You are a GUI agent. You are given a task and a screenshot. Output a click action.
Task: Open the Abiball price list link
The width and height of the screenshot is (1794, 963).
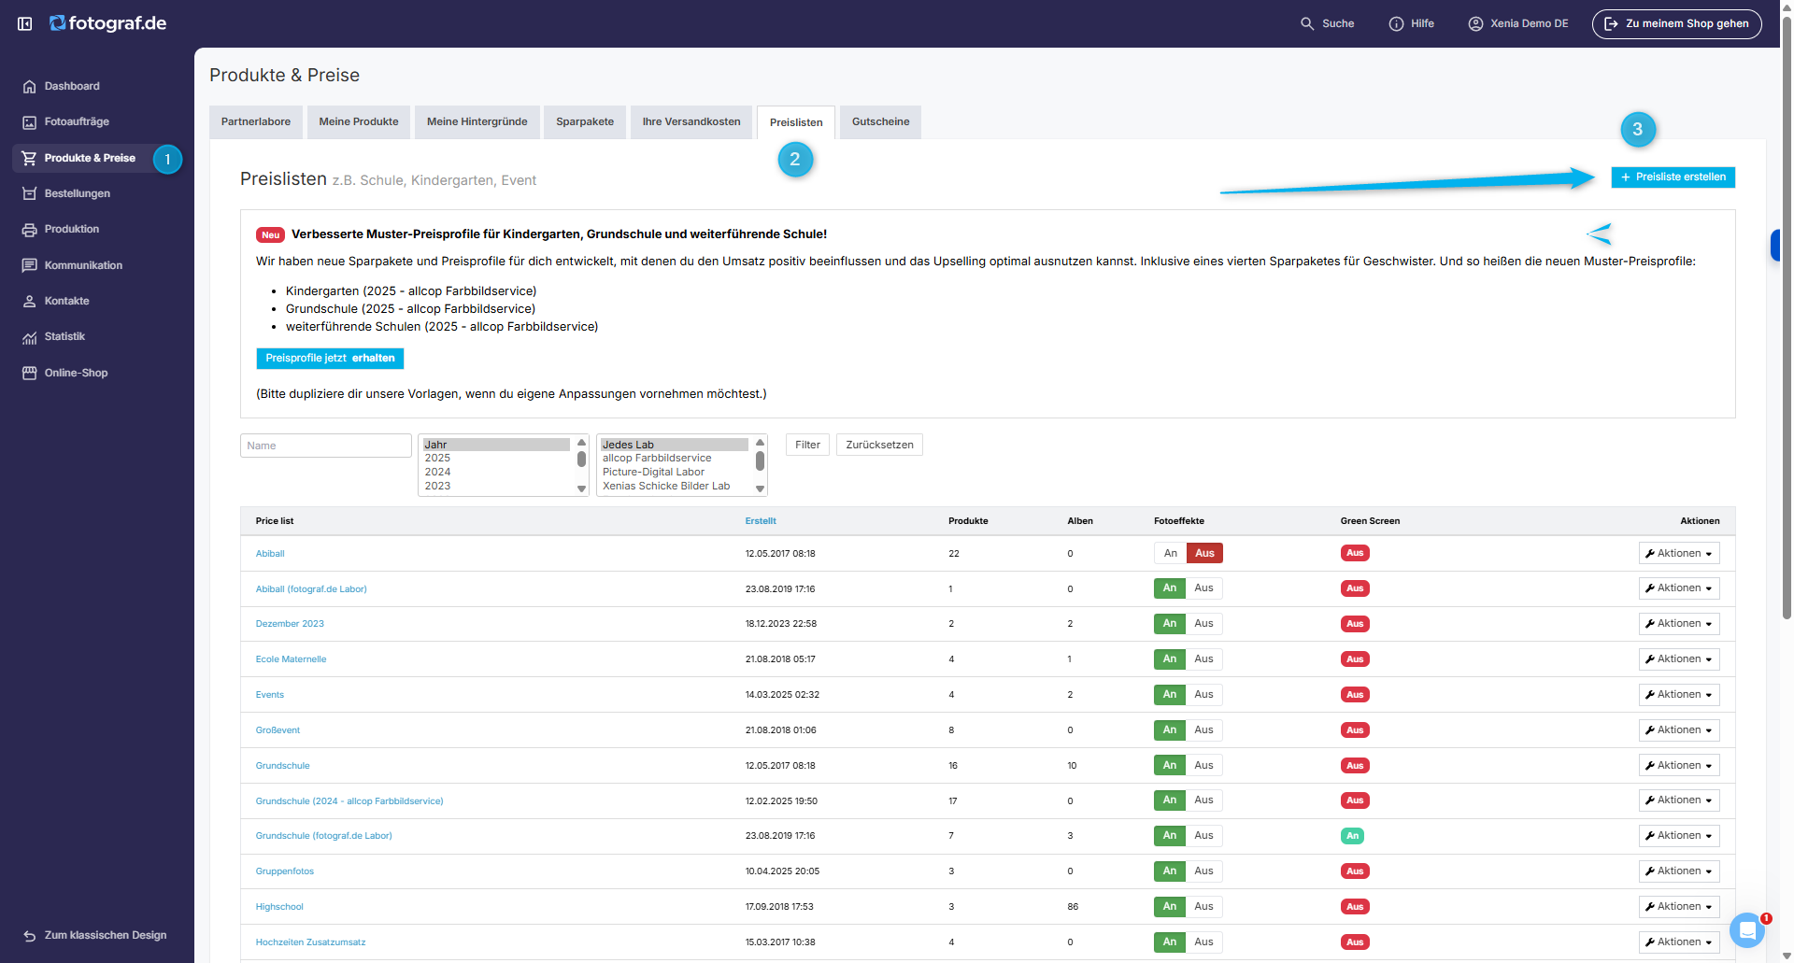coord(270,554)
